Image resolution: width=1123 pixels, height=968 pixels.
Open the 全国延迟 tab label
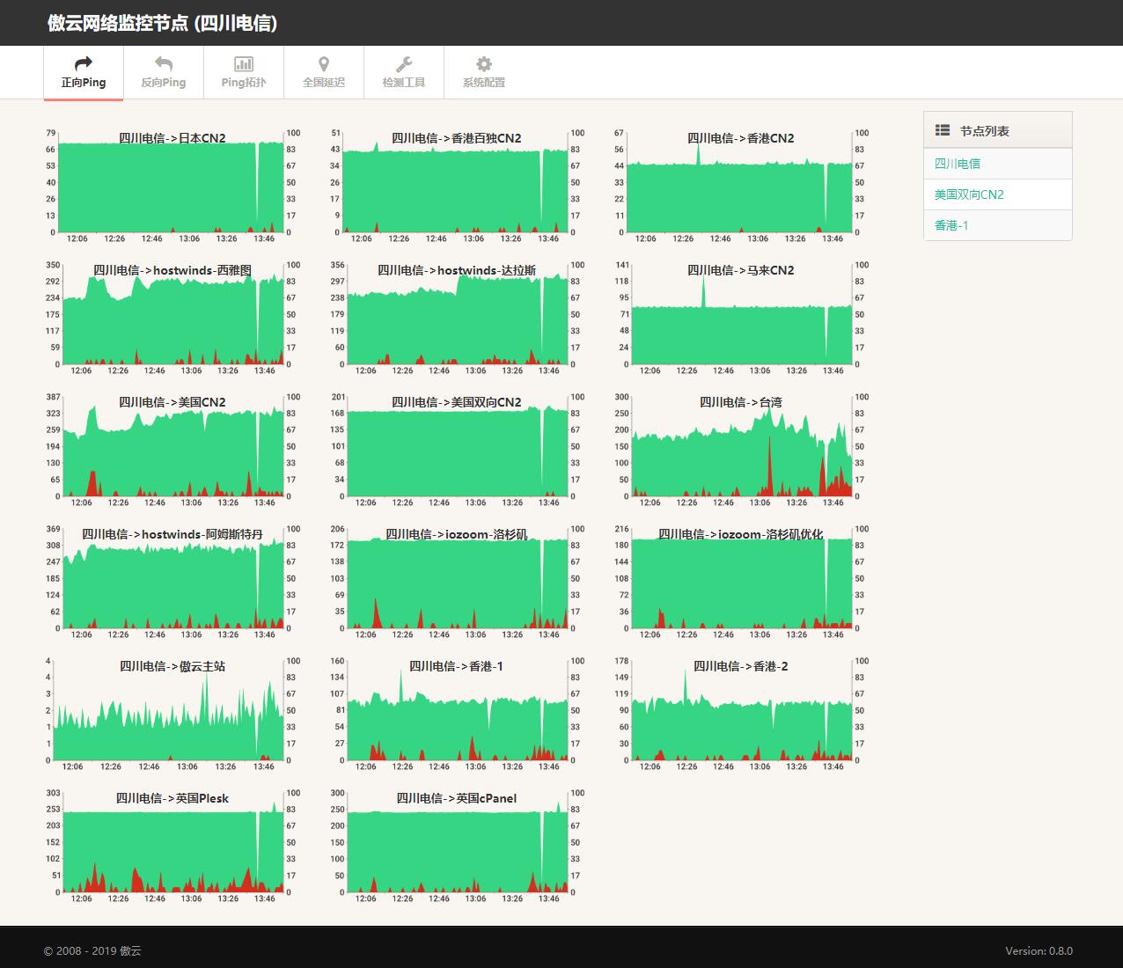pyautogui.click(x=324, y=83)
